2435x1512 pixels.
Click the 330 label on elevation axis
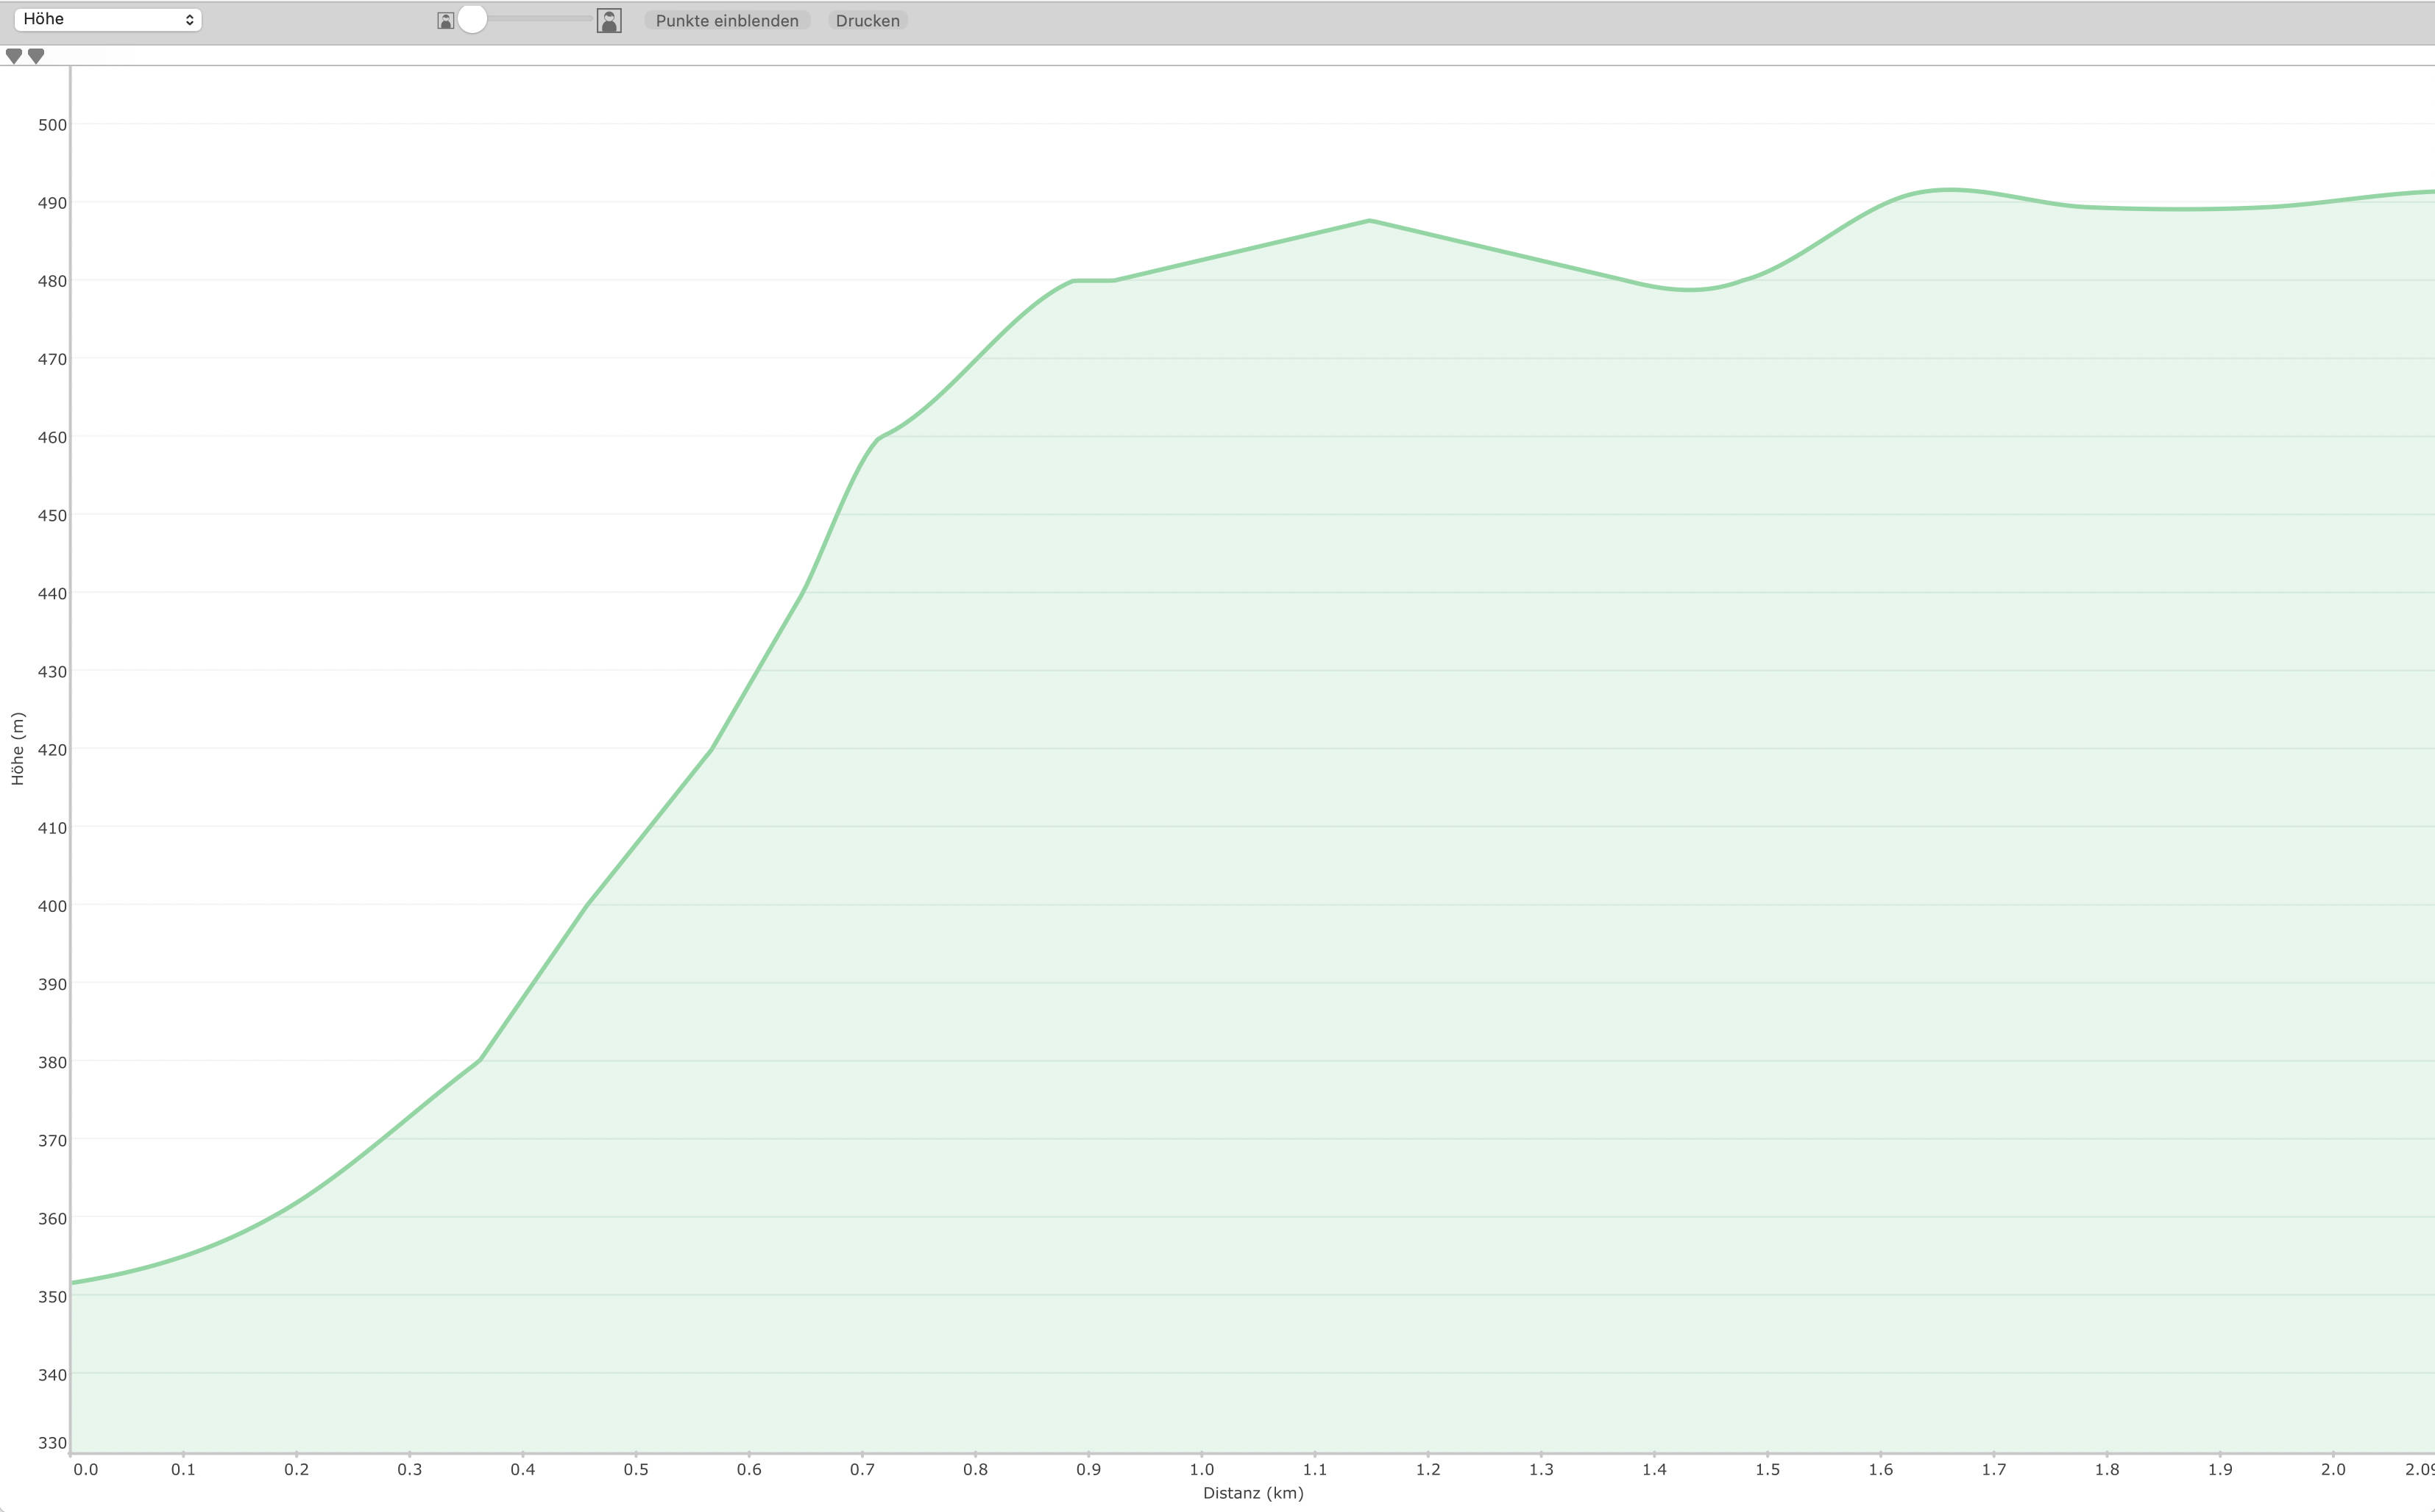(52, 1443)
